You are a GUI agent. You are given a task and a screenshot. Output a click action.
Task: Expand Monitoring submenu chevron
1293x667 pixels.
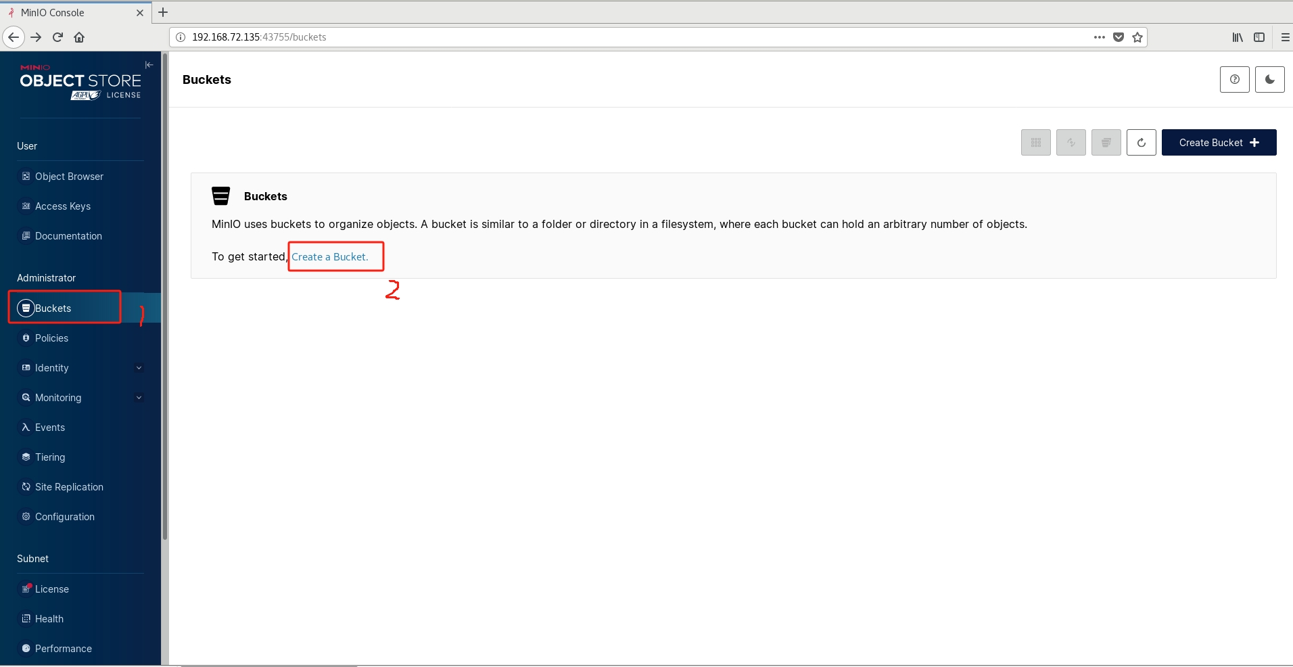point(139,398)
